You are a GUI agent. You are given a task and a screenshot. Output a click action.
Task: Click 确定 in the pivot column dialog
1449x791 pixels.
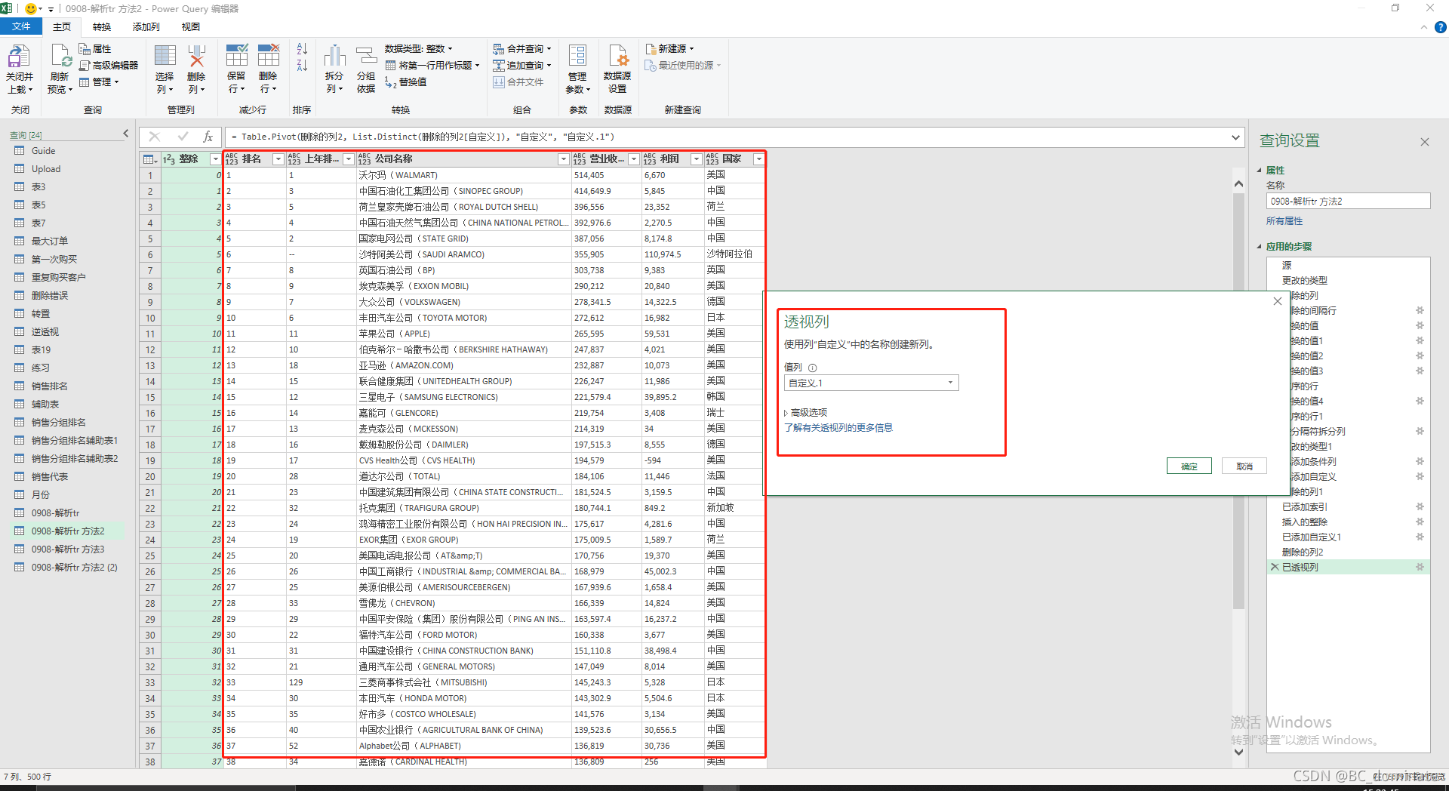(1189, 466)
